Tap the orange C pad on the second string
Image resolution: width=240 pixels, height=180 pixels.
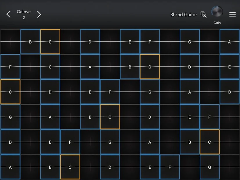tap(150, 67)
